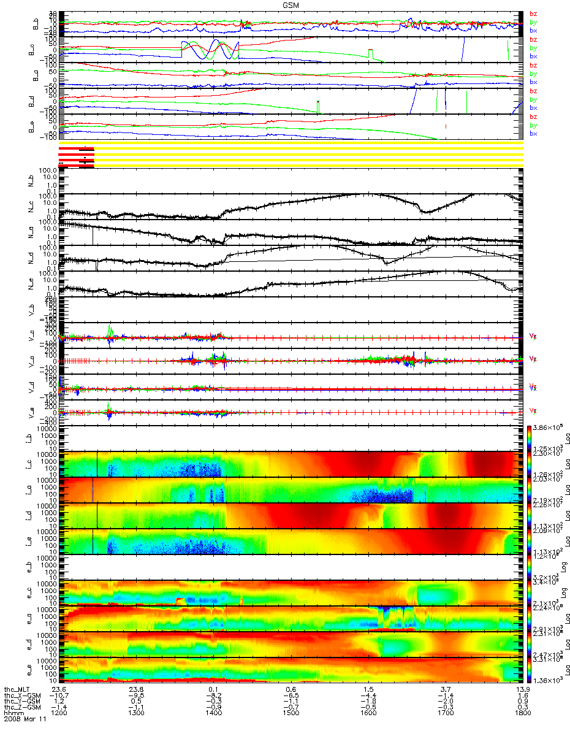Select the bz legend of the B_b panel
This screenshot has width=570, height=736.
click(533, 13)
